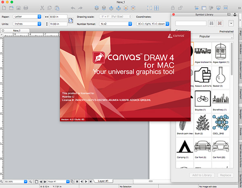Click the Symbol Library search field
This screenshot has height=188, width=242.
coord(191,23)
